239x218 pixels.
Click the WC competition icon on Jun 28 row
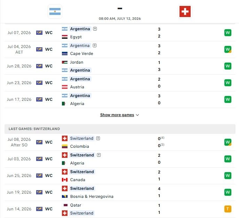click(39, 66)
